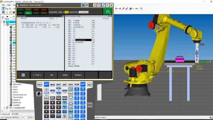Screen dimensions: 213x120
Task: Click the GROUP key on the pendant
Action: (71, 111)
